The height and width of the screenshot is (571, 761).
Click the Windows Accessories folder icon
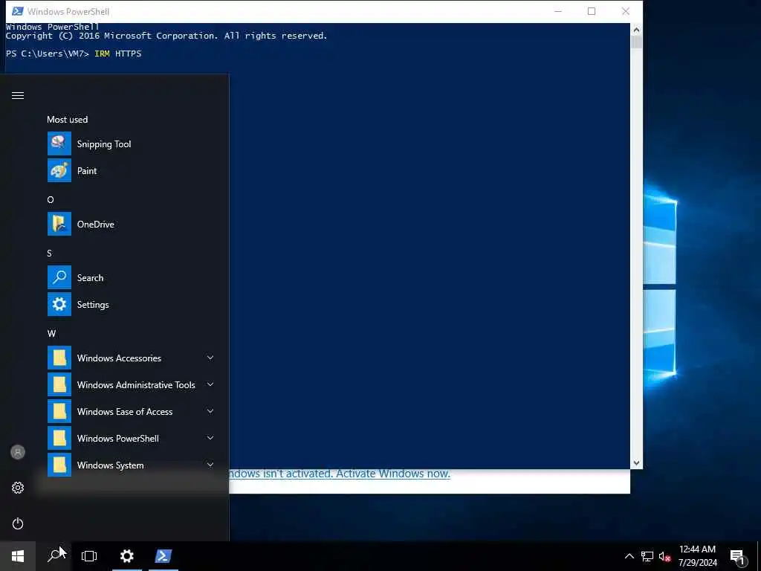(x=59, y=358)
